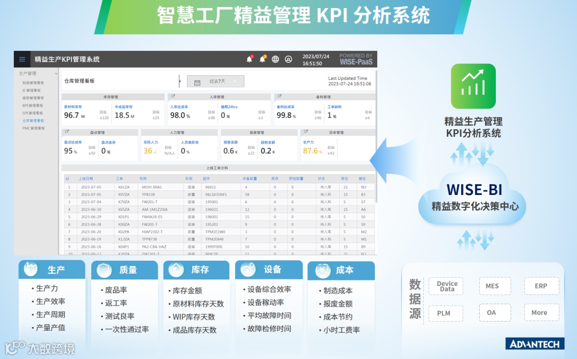This screenshot has width=577, height=359.
Task: Click the 原材料库存 KPI label
Action: 73,107
